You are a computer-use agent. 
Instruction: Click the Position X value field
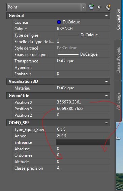[x=83, y=102]
